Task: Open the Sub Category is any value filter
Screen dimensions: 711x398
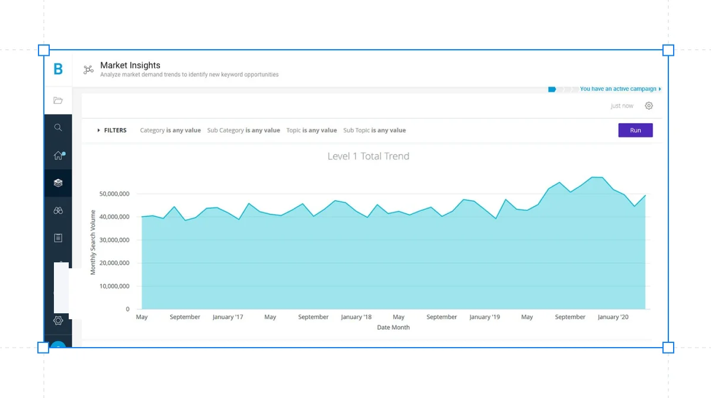Action: pyautogui.click(x=243, y=130)
